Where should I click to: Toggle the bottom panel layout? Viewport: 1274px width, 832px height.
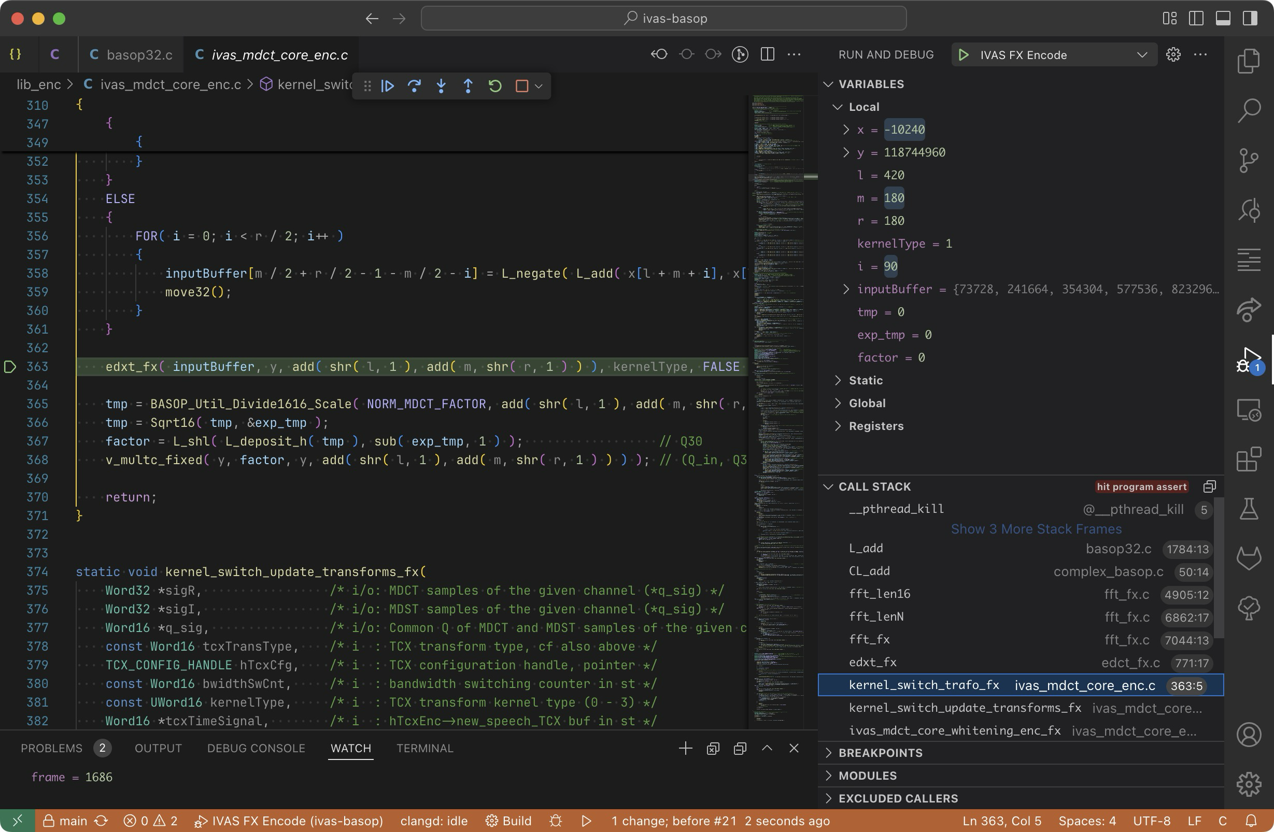pyautogui.click(x=1223, y=18)
